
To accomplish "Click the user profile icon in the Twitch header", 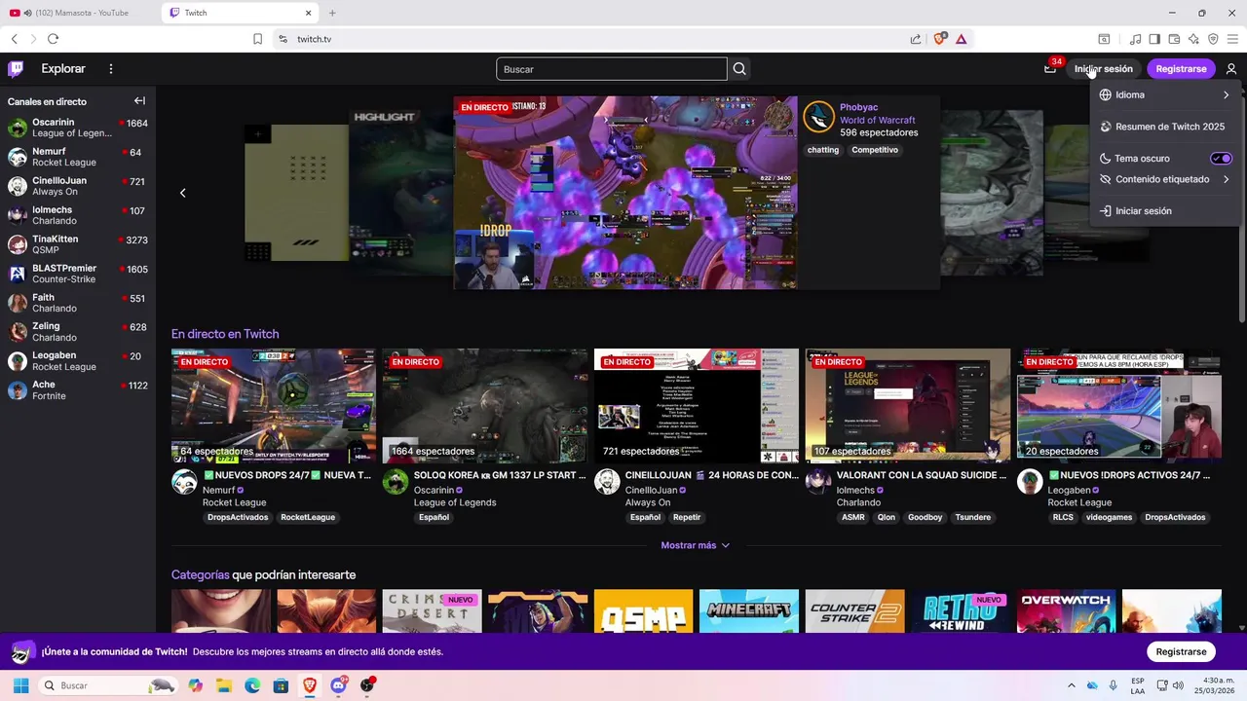I will coord(1231,69).
